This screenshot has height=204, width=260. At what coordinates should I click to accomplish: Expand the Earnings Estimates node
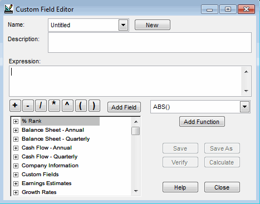16,183
